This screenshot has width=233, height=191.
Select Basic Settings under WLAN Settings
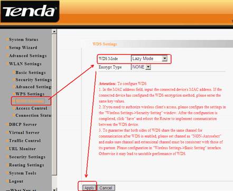(x=31, y=72)
